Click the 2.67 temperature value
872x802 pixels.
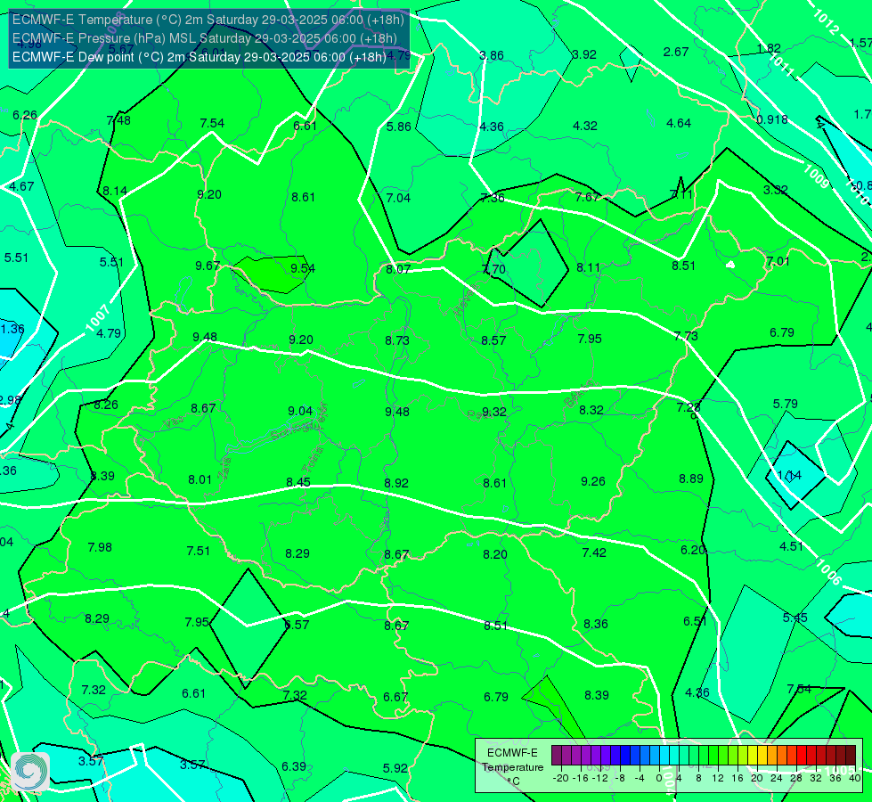coord(676,52)
